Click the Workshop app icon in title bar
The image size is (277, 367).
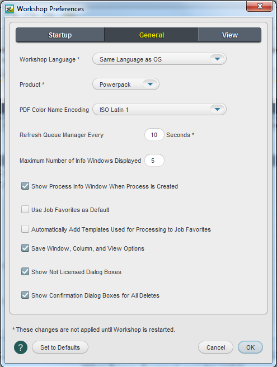[x=10, y=9]
